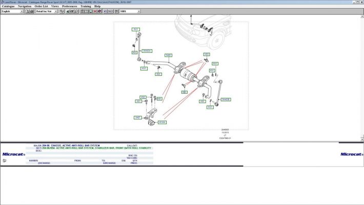Expand the English language dropdown
This screenshot has height=205, width=364.
coord(22,11)
